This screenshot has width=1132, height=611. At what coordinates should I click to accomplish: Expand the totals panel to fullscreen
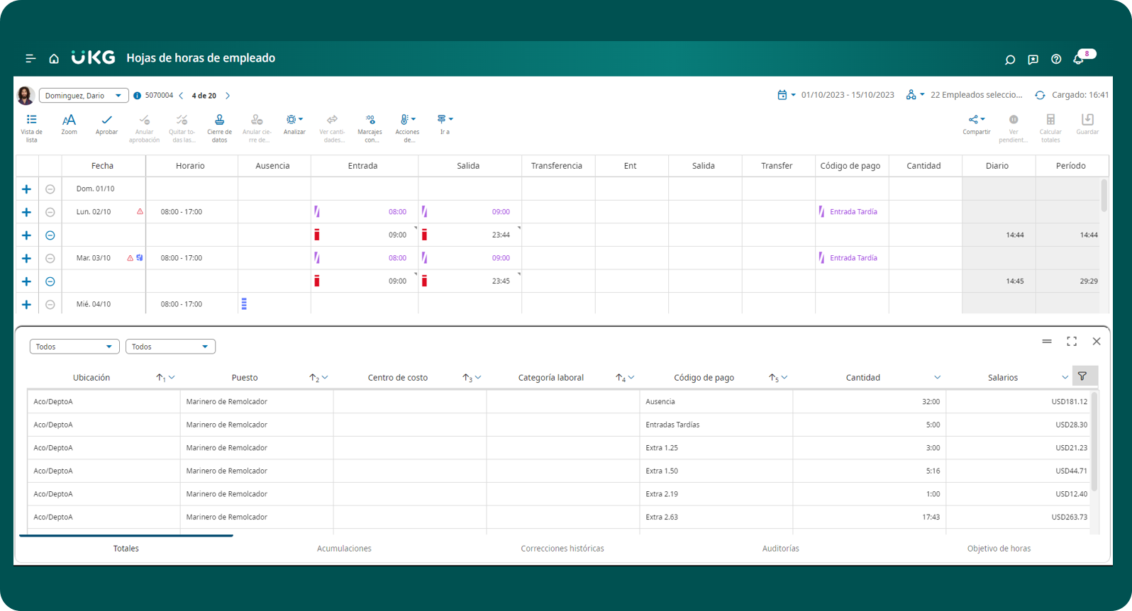(x=1072, y=342)
